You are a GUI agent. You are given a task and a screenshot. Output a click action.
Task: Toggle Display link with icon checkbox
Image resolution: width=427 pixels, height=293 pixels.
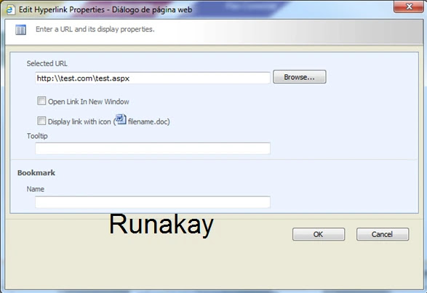click(x=41, y=121)
